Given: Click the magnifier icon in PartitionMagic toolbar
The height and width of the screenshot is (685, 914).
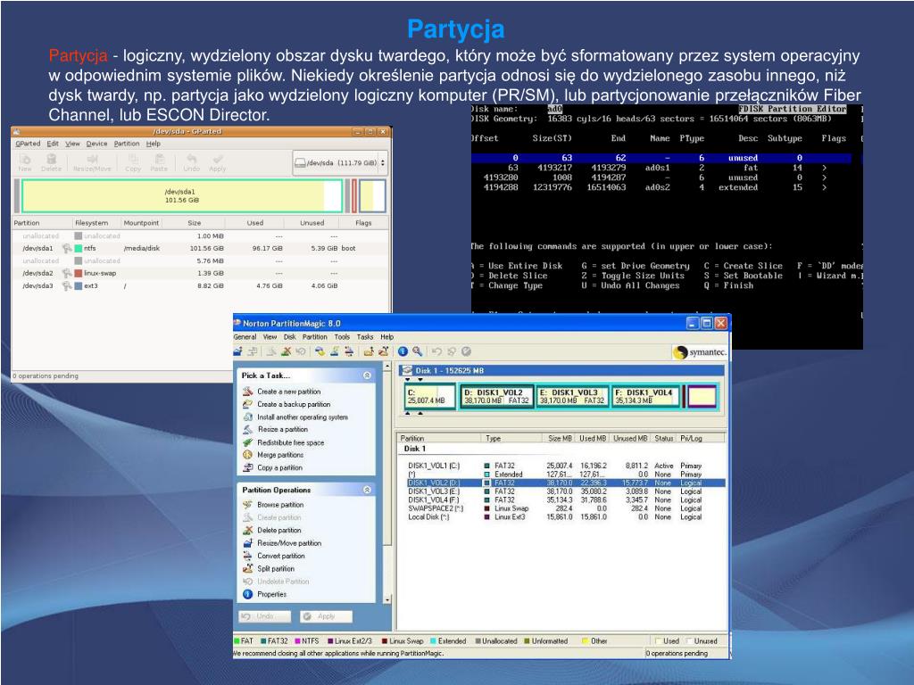Looking at the screenshot, I should (418, 351).
